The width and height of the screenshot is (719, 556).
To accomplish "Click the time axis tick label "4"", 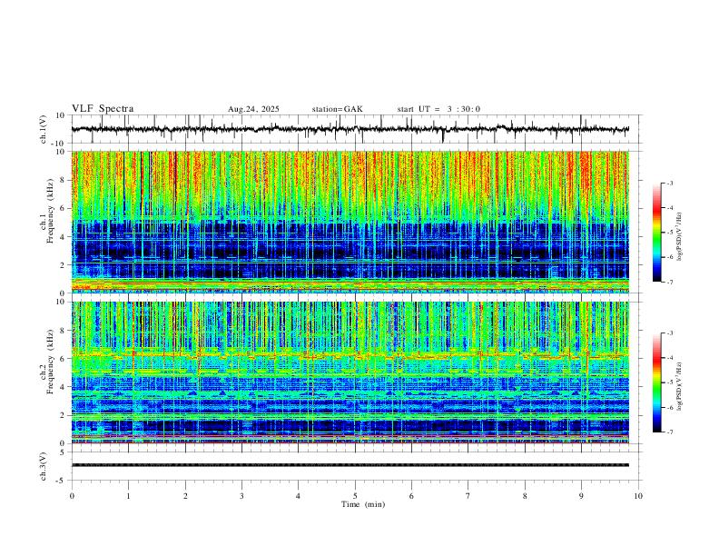I will (298, 496).
